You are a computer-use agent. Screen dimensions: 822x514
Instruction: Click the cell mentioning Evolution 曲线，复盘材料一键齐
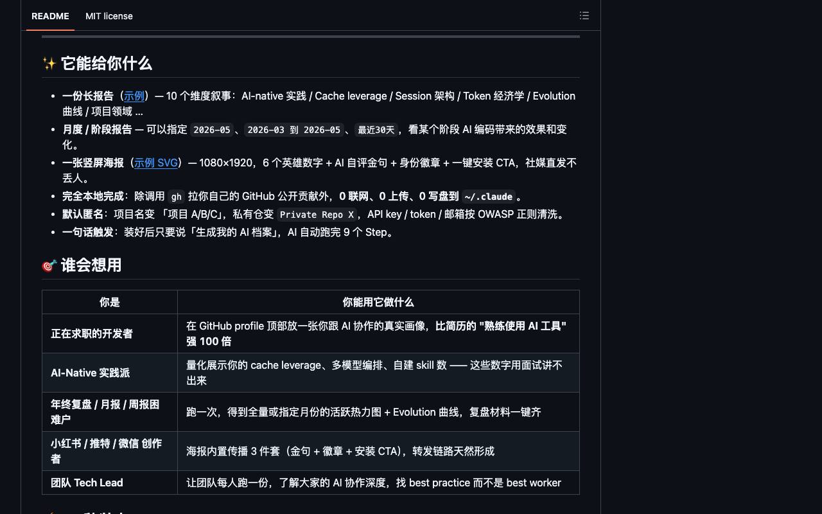coord(378,412)
